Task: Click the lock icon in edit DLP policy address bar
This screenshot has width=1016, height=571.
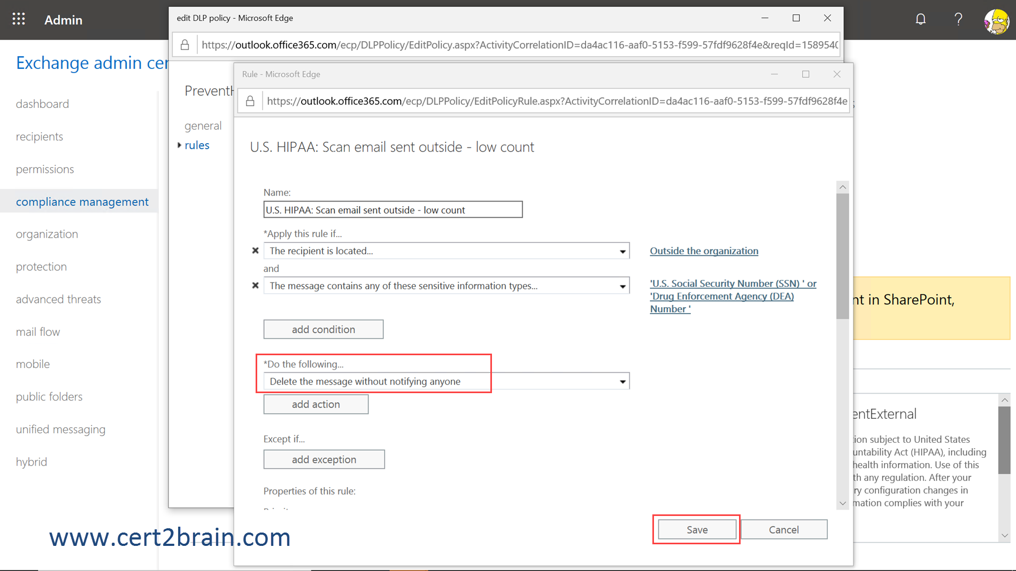Action: 184,45
